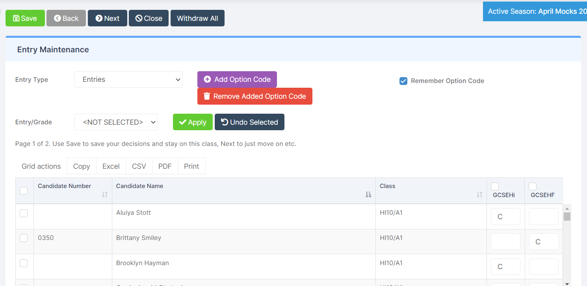Click the Withdraw All button
Image resolution: width=587 pixels, height=286 pixels.
coord(197,18)
